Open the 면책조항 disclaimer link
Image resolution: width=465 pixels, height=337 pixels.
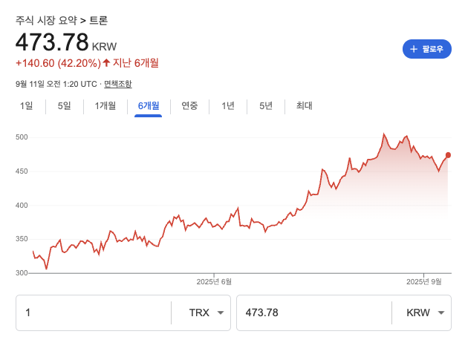coord(118,83)
